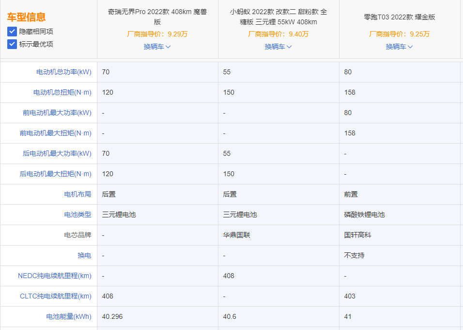Screen dimensions: 463x330
Task: Click the 电动机总功率(kW) parameter link
Action: [64, 72]
